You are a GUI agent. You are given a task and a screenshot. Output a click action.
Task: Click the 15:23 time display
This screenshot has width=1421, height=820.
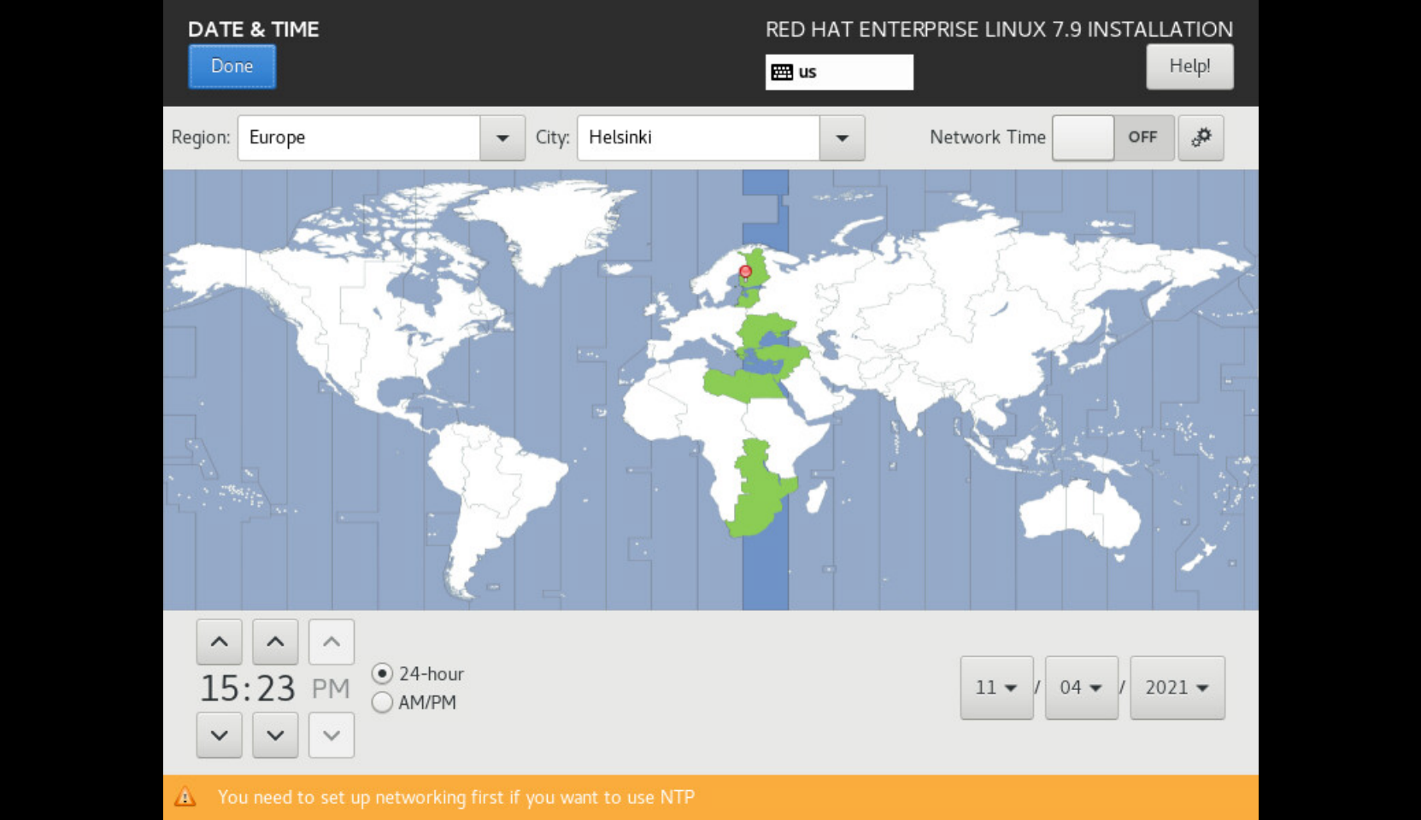tap(248, 688)
